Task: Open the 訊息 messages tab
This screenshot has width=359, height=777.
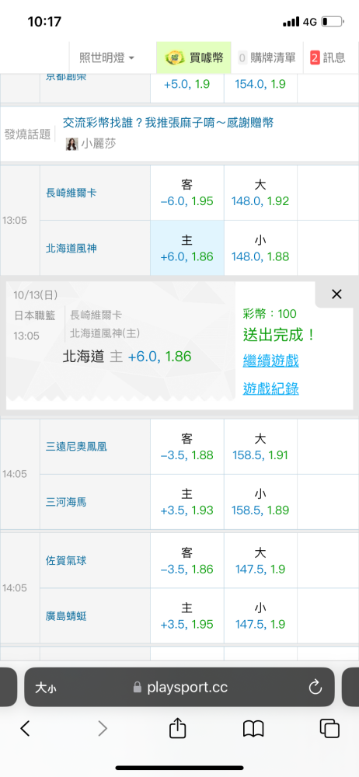Action: tap(327, 58)
